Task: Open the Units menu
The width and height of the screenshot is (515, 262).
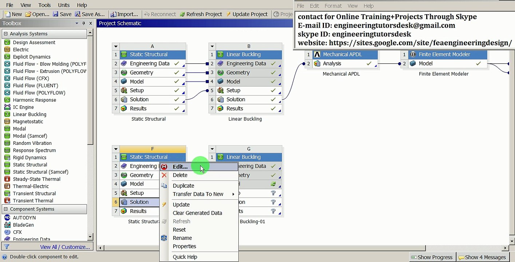Action: [x=64, y=5]
